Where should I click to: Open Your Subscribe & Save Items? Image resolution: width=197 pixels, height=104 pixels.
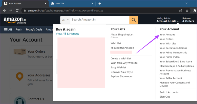(176, 61)
